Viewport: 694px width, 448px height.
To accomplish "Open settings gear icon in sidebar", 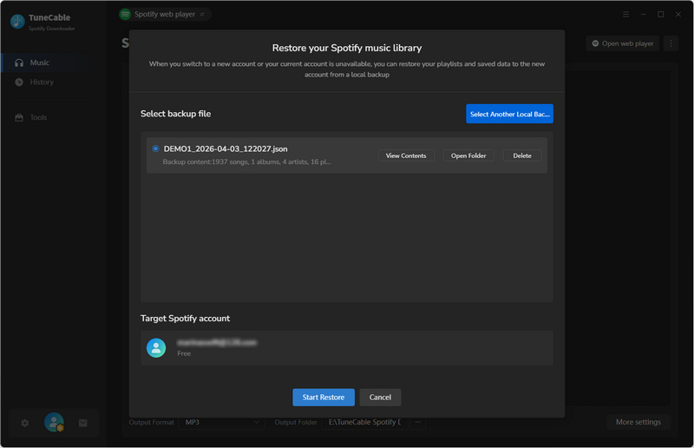I will [25, 423].
